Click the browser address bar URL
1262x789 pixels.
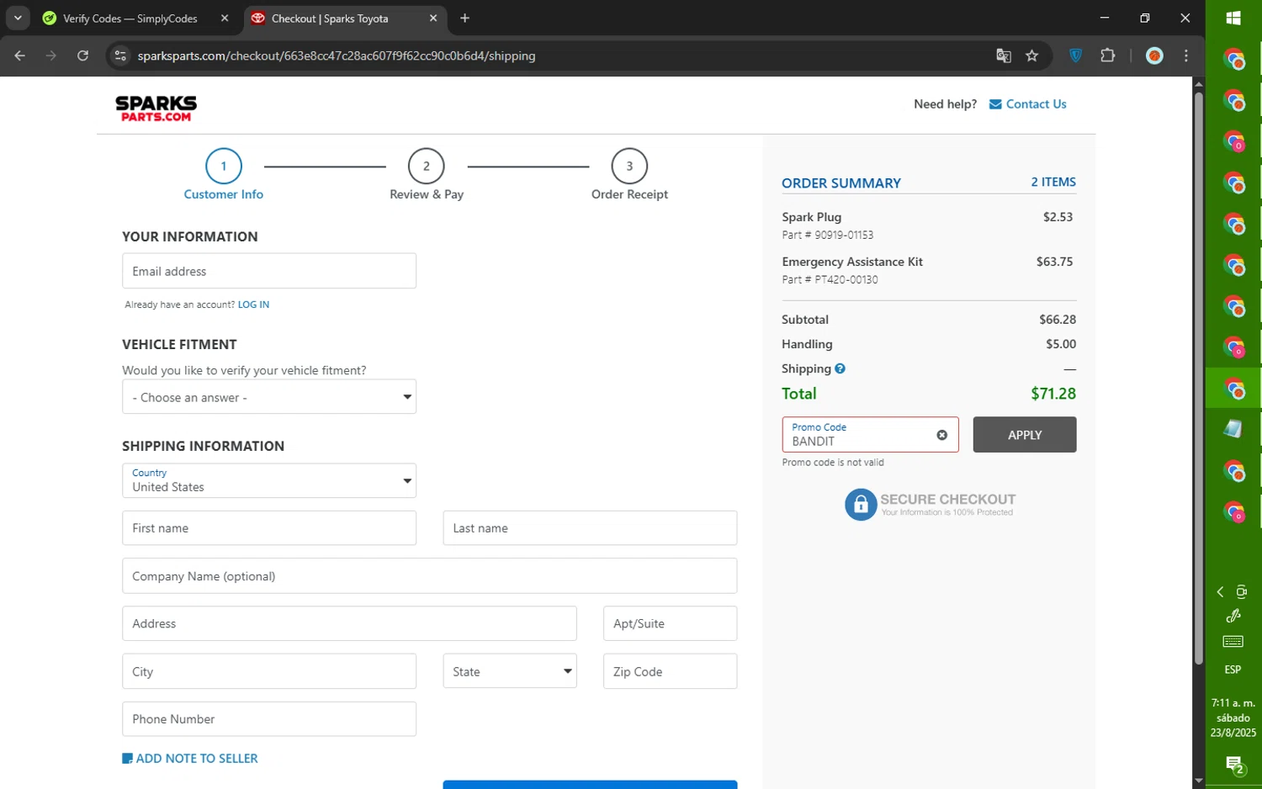[x=337, y=56]
